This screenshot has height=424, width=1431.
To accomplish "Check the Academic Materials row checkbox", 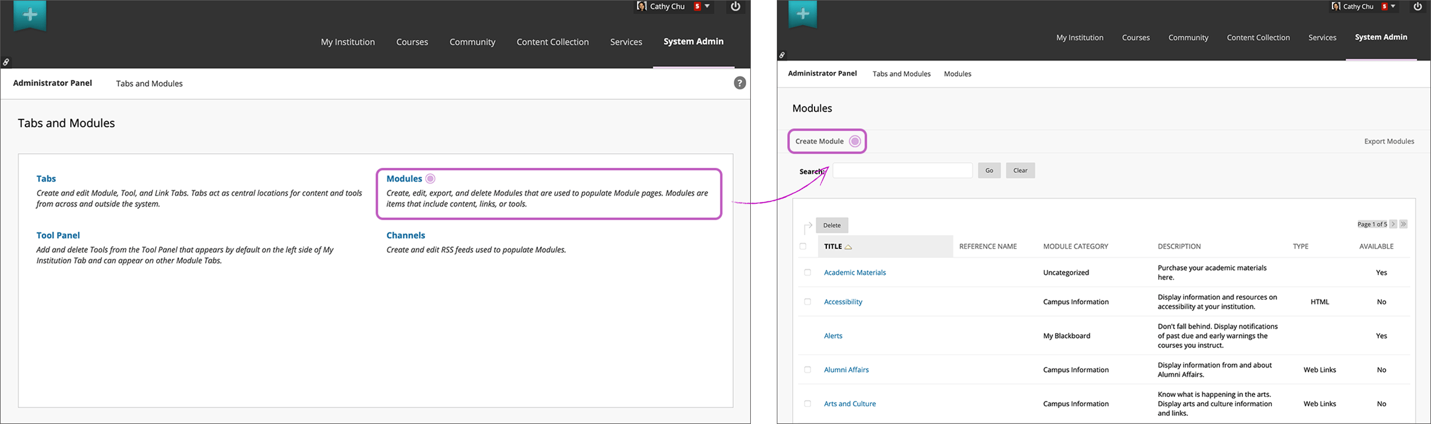I will pyautogui.click(x=807, y=272).
